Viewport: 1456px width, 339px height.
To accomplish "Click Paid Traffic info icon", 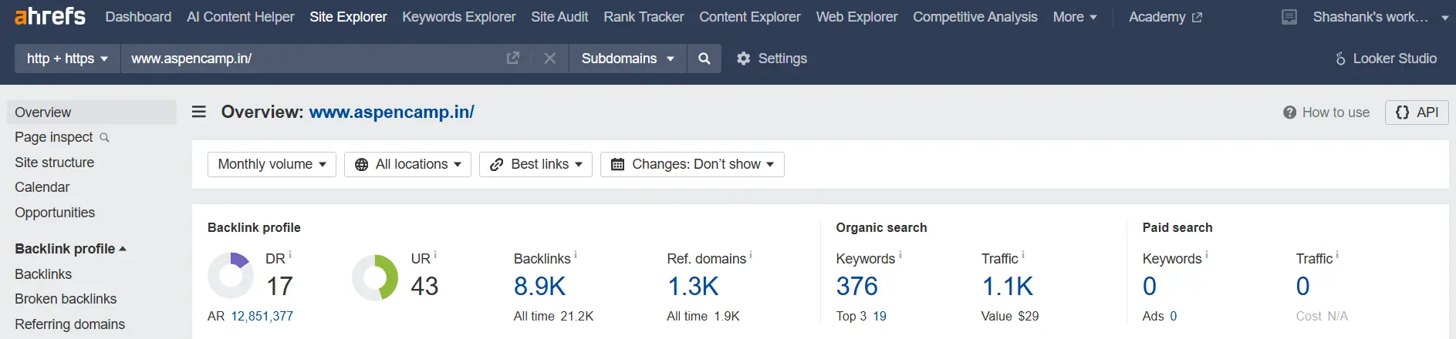I will (x=1337, y=254).
